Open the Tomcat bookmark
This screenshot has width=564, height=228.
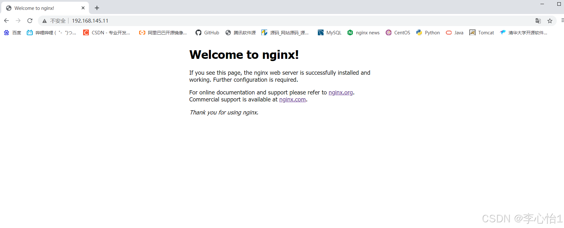point(482,32)
